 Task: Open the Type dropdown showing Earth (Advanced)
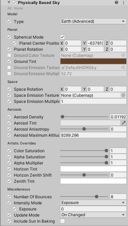93,21
